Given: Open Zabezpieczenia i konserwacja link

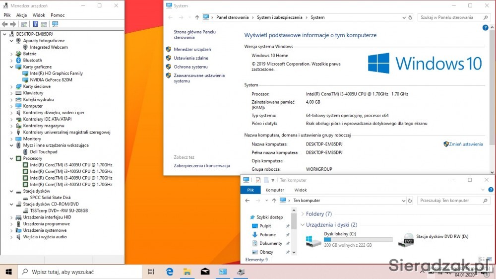Looking at the screenshot, I should [x=202, y=166].
